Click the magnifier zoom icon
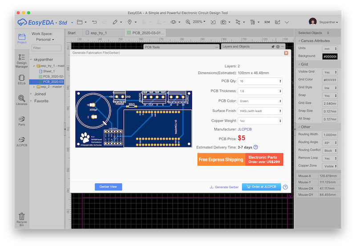356x248 pixels. (188, 22)
